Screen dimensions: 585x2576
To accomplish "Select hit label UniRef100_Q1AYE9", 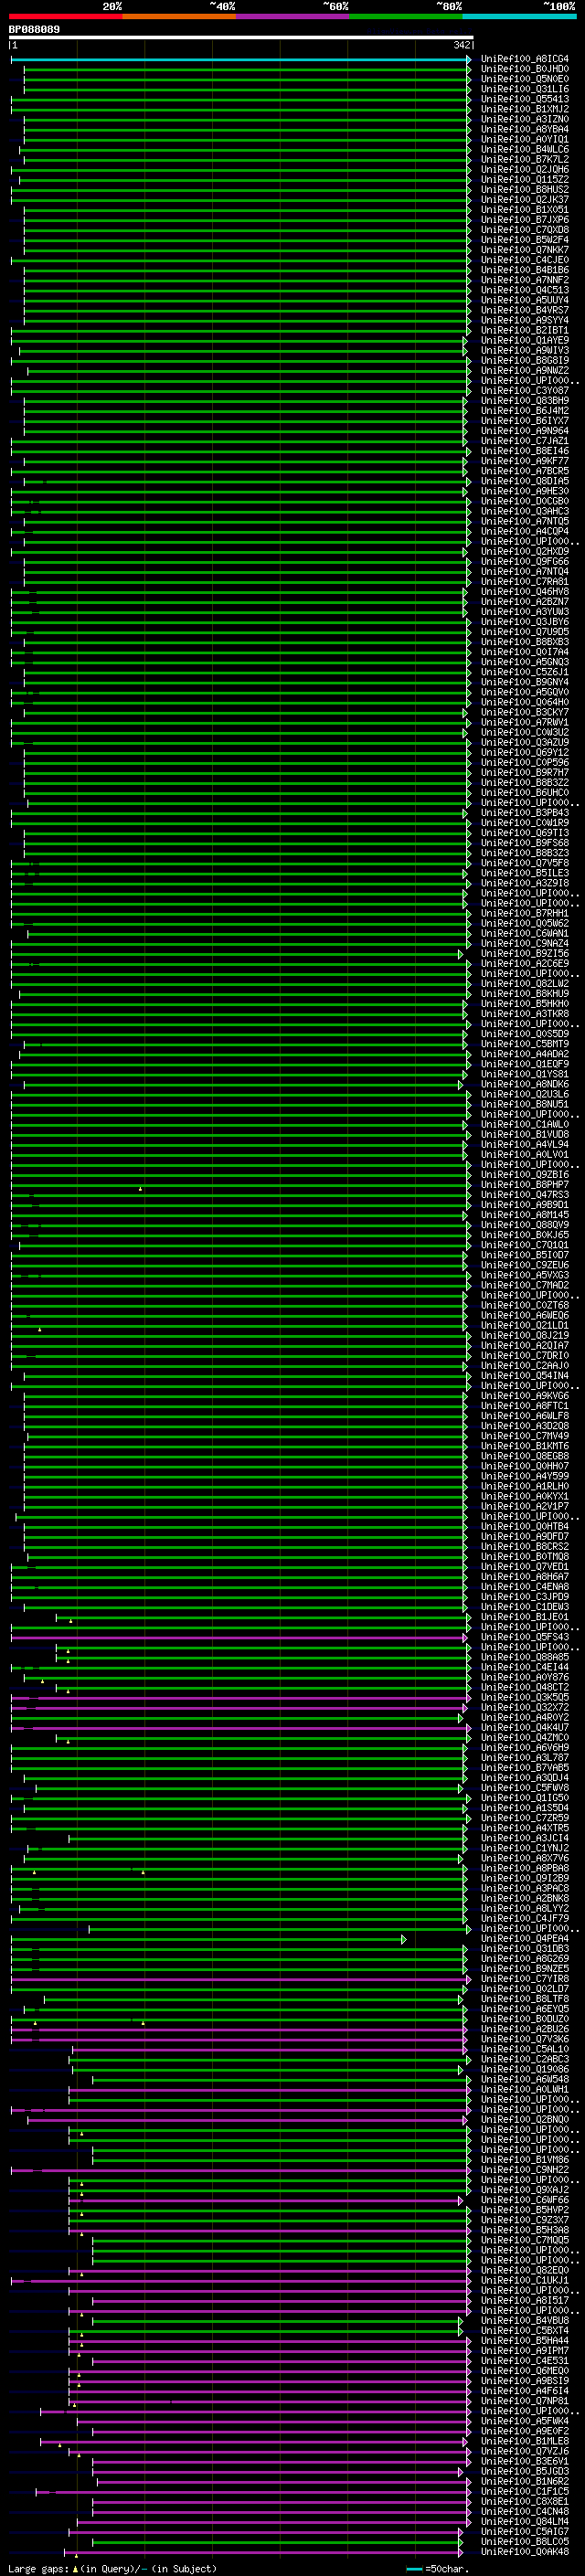I will [x=525, y=340].
